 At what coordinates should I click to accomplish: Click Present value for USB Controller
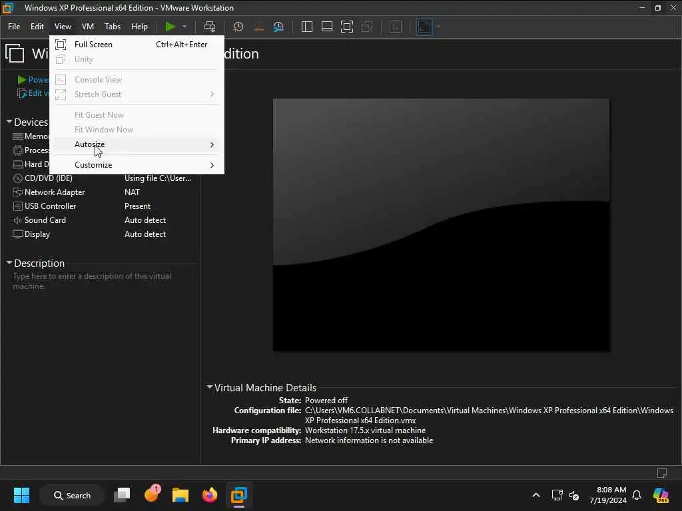(137, 206)
